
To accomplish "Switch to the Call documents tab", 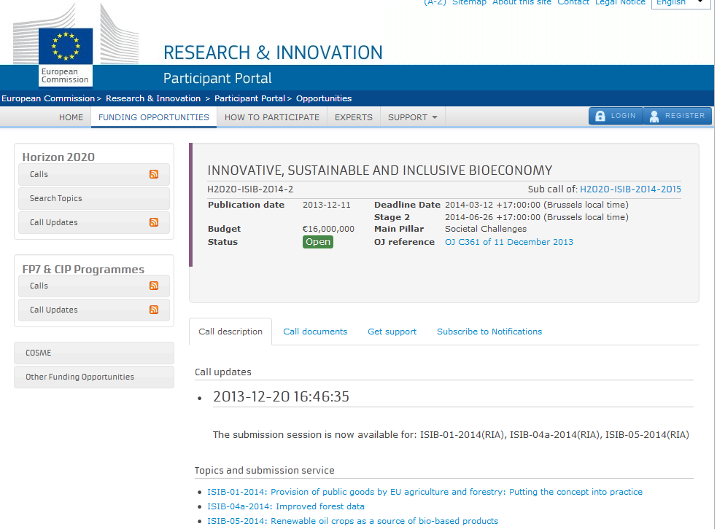I will tap(315, 332).
